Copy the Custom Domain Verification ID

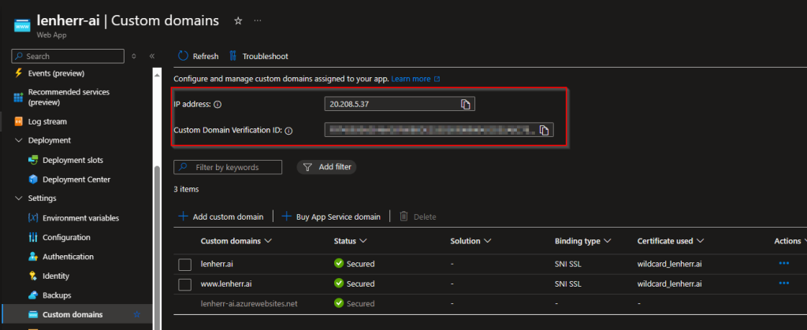pyautogui.click(x=544, y=130)
